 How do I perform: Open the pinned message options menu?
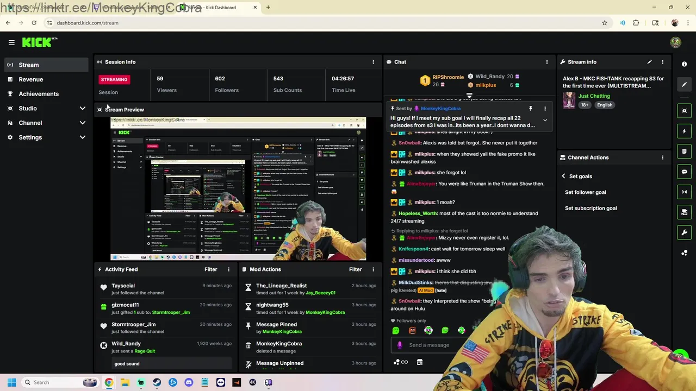click(x=545, y=109)
